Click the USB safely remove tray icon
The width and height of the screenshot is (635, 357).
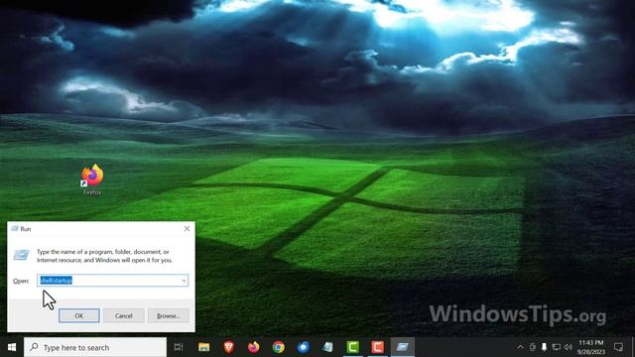[x=545, y=347]
